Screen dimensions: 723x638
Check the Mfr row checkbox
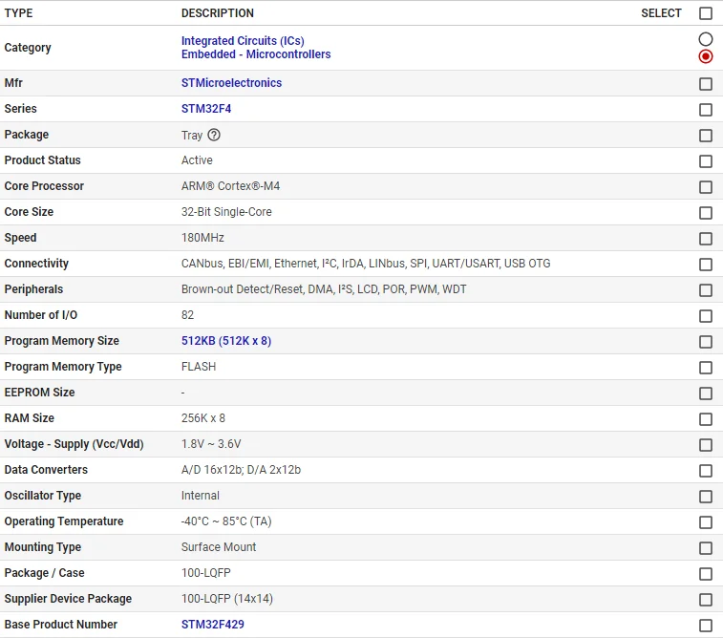pyautogui.click(x=706, y=84)
